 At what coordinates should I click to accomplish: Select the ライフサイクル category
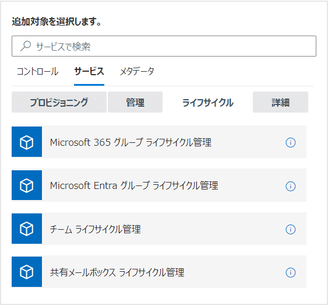point(208,102)
